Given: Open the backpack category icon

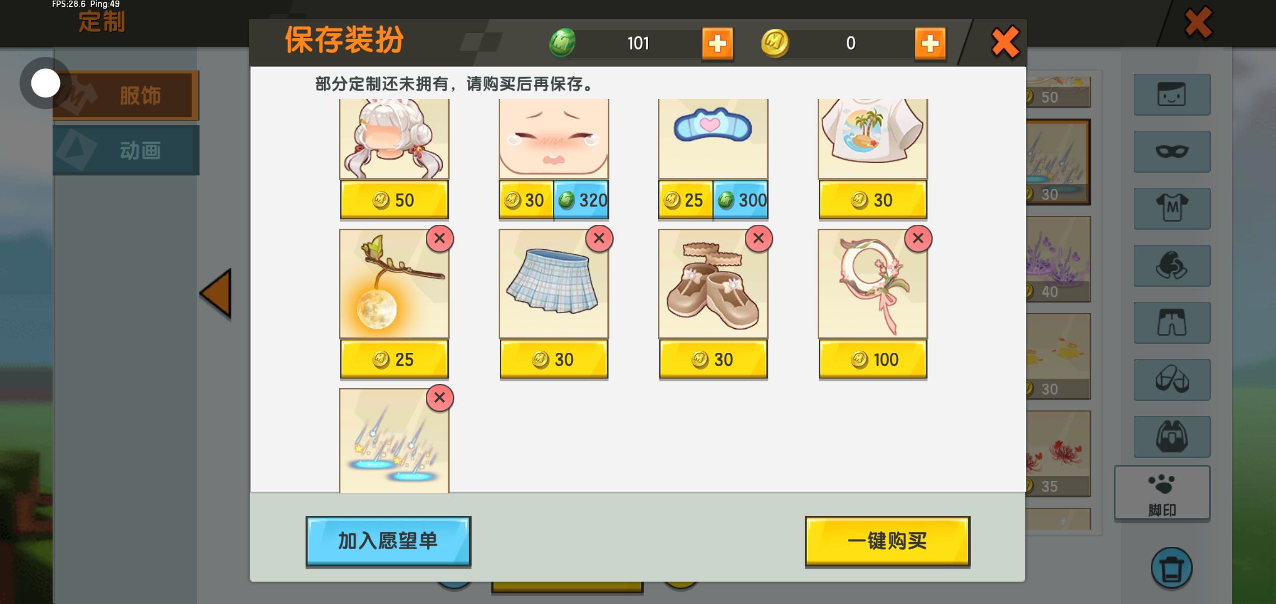Looking at the screenshot, I should (x=1172, y=437).
